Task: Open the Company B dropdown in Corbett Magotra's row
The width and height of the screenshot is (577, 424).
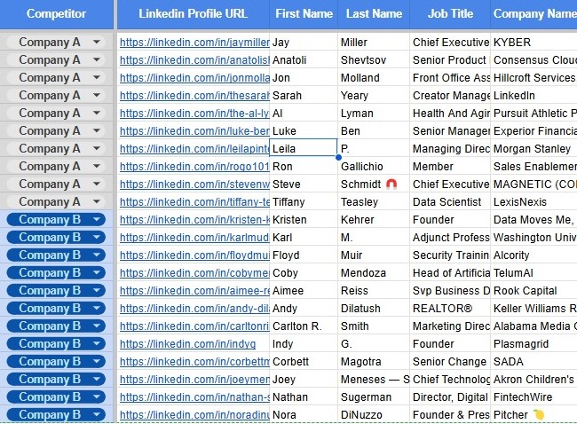Action: tap(97, 362)
